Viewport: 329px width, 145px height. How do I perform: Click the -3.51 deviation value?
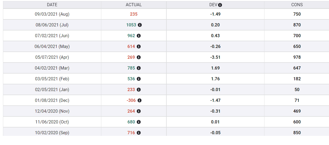(215, 57)
